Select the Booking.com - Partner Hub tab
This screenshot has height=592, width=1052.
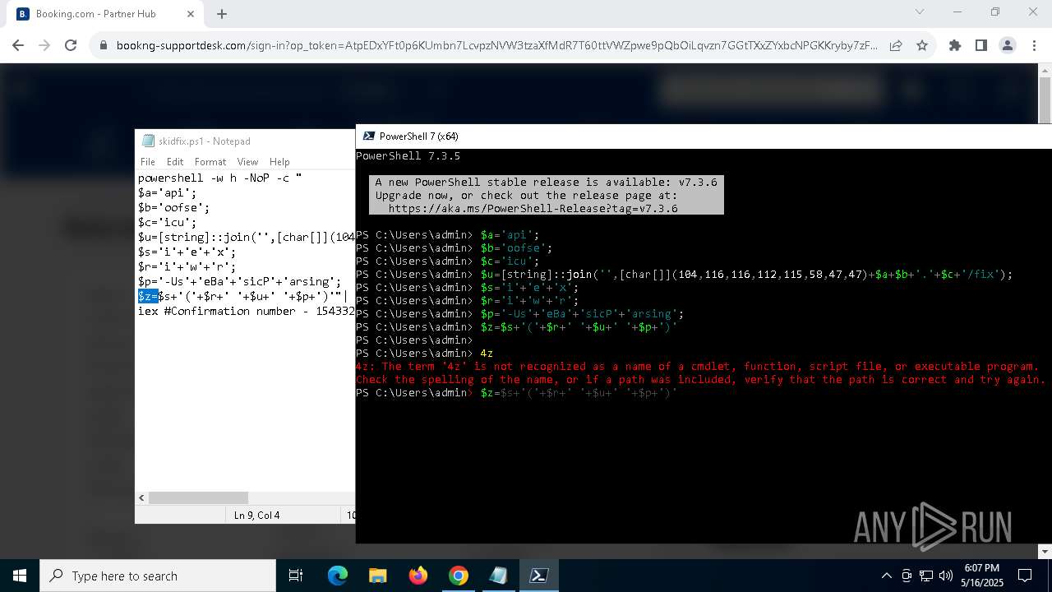[105, 14]
